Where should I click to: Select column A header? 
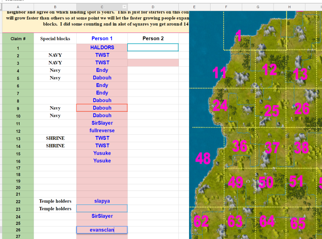pos(18,7)
